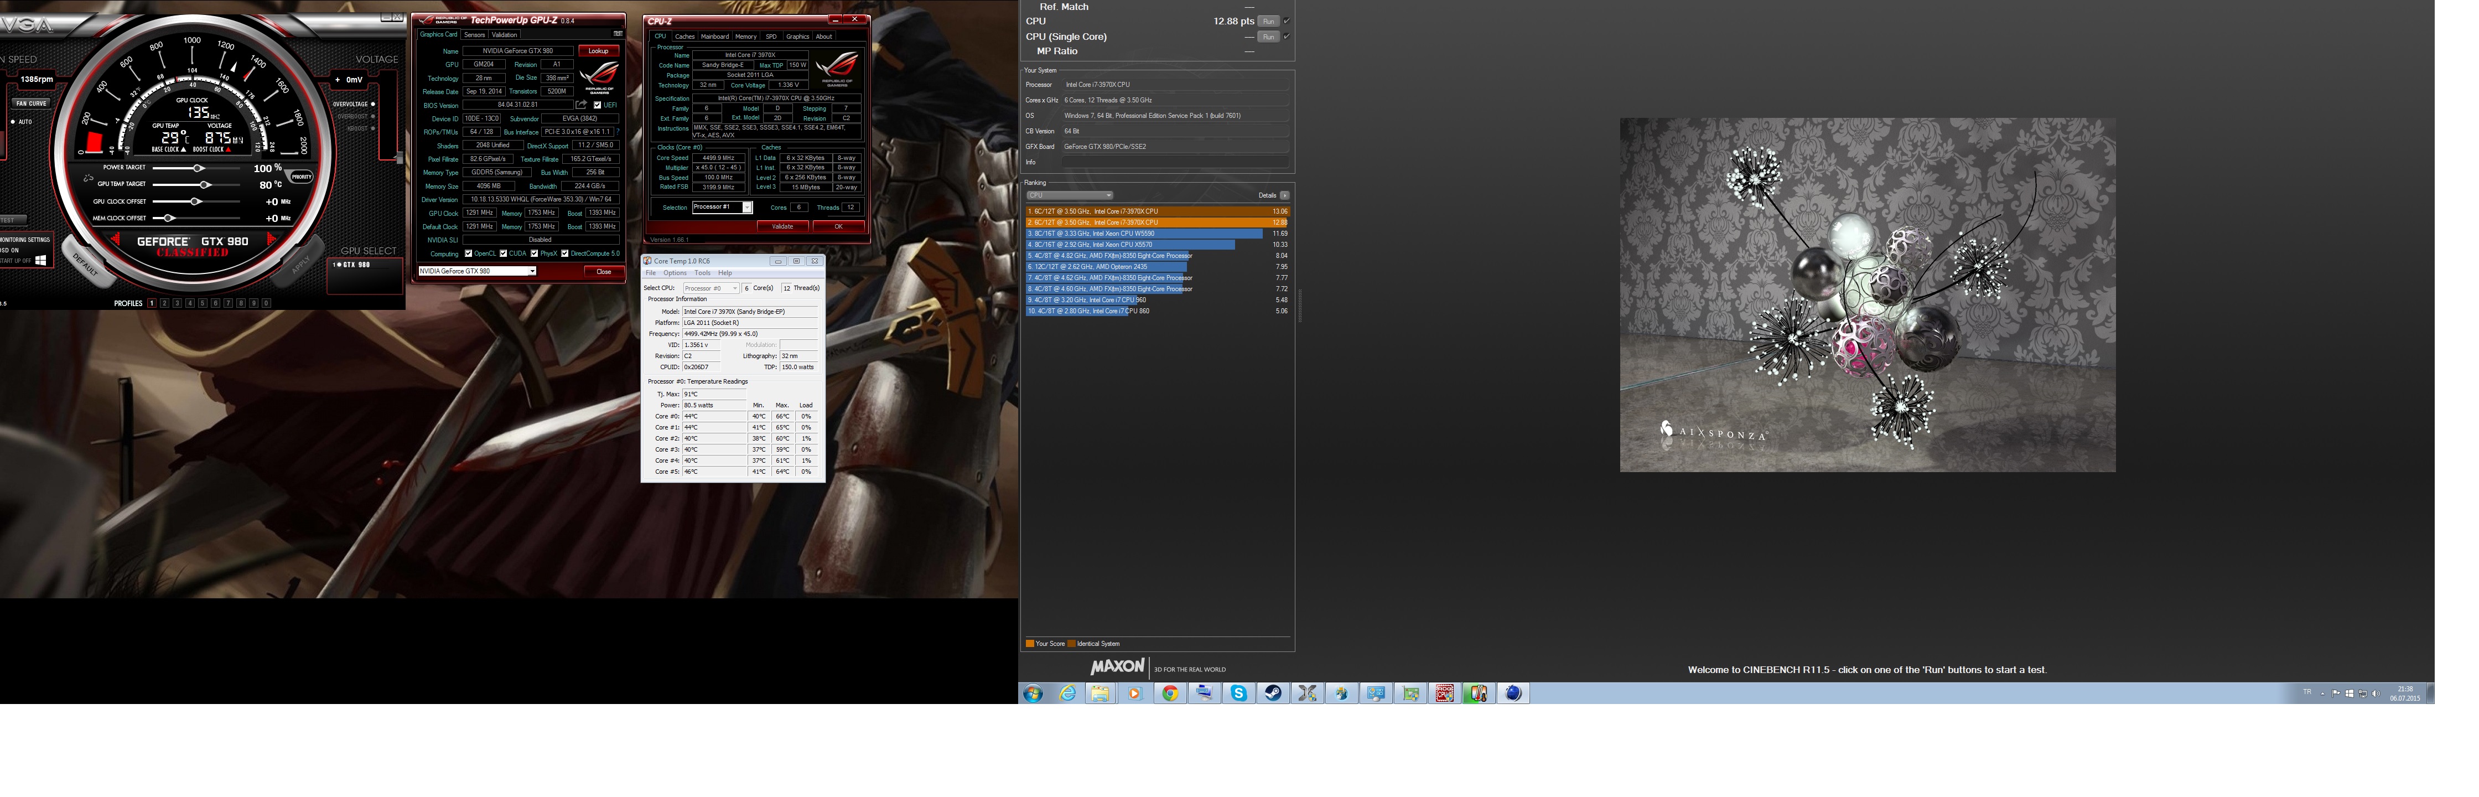Screen dimensions: 2479x797
Task: Toggle the CPU (Single Core) test checkbox
Action: pos(1287,37)
